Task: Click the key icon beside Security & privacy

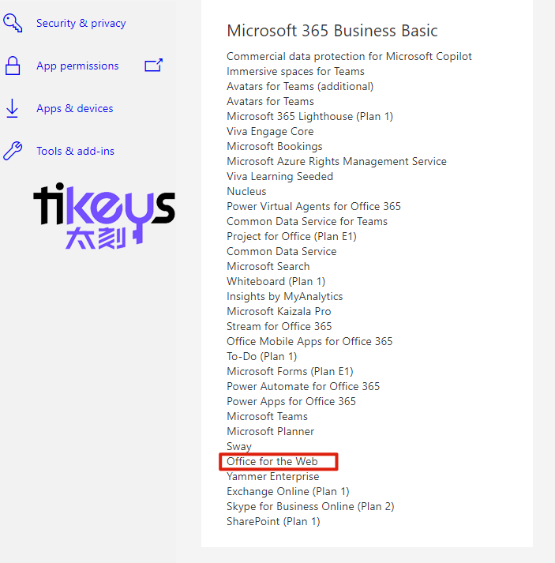Action: 13,23
